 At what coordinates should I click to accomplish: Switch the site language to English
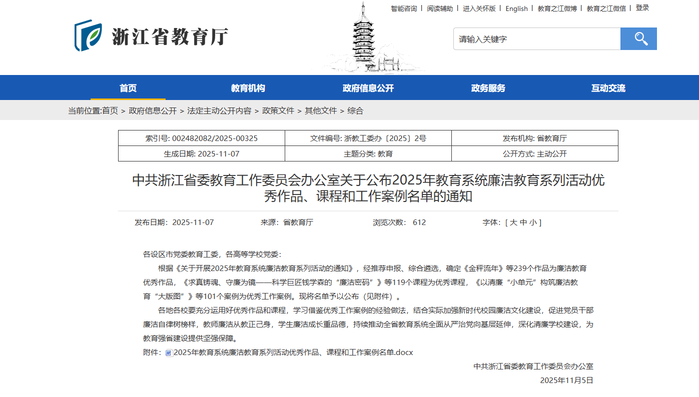point(516,8)
